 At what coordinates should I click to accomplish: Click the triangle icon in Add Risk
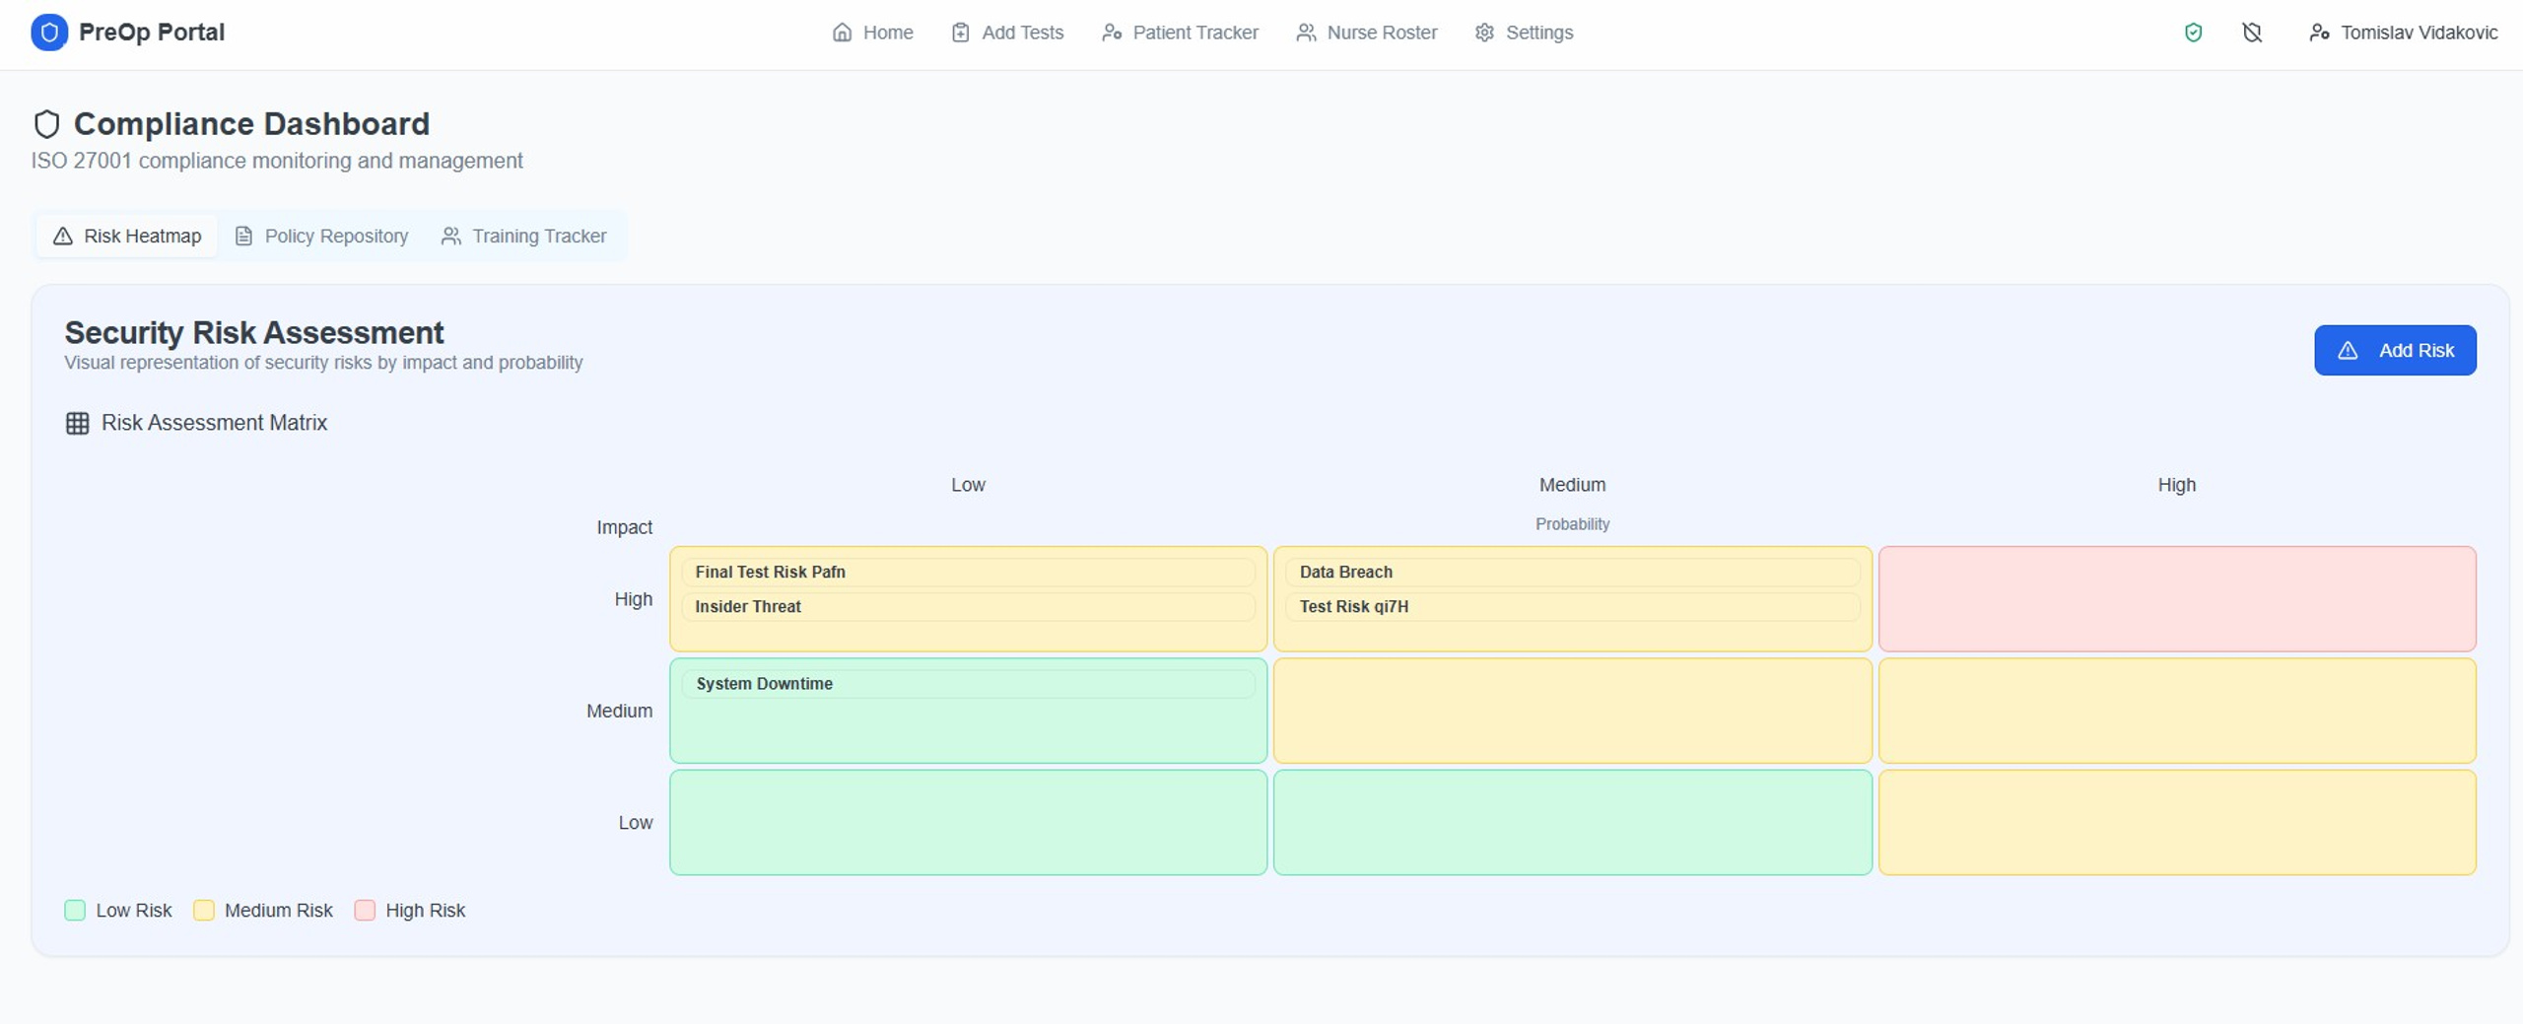coord(2348,350)
